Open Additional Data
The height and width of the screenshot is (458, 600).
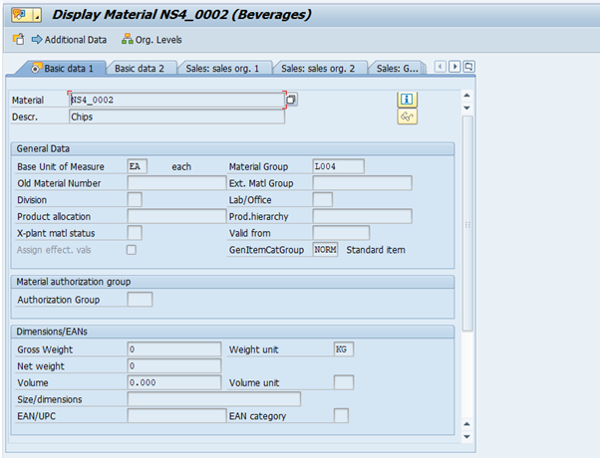tap(69, 40)
